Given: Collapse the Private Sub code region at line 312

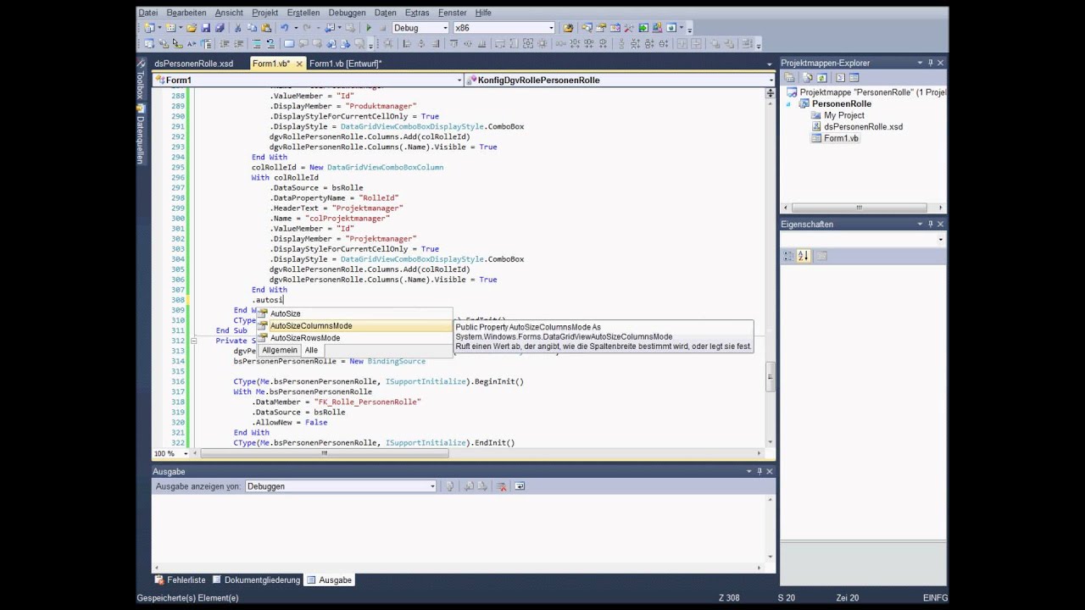Looking at the screenshot, I should pos(193,341).
